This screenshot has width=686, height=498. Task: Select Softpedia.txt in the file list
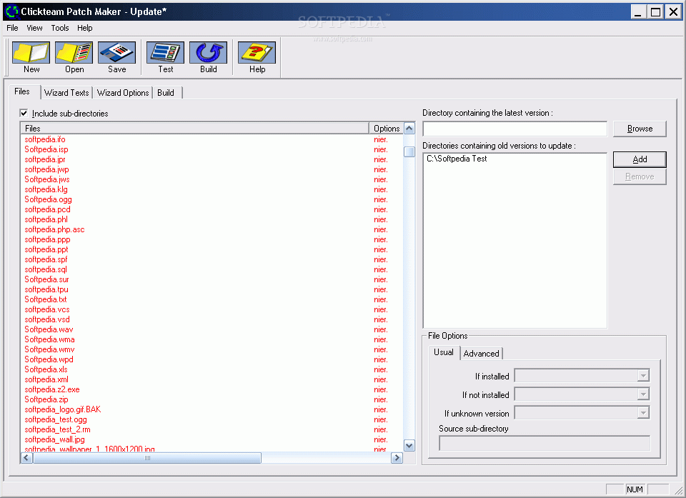(x=46, y=300)
